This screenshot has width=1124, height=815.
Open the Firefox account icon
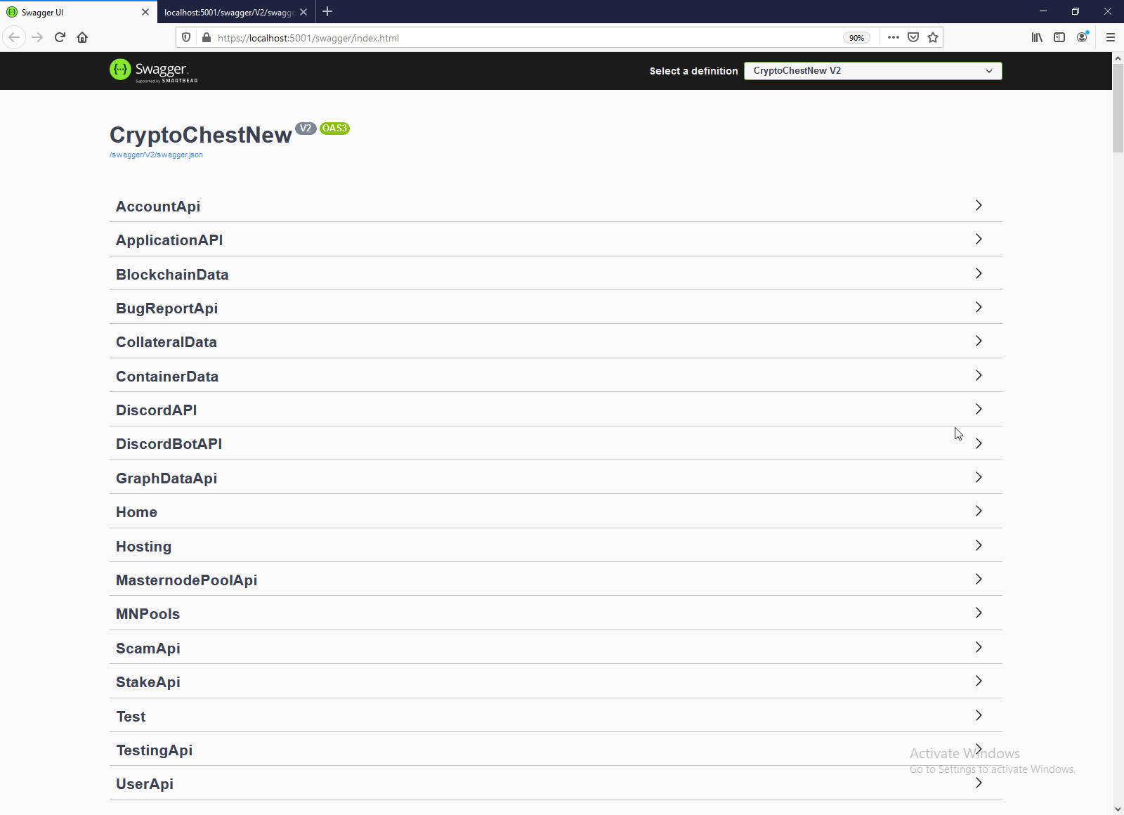click(x=1082, y=37)
